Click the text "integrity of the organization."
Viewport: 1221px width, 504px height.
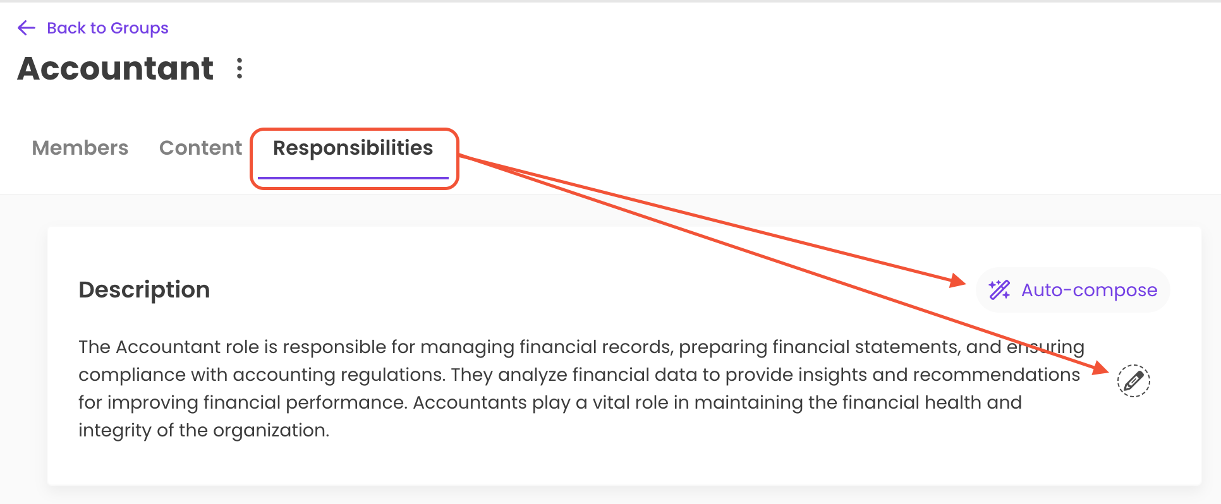pyautogui.click(x=203, y=430)
